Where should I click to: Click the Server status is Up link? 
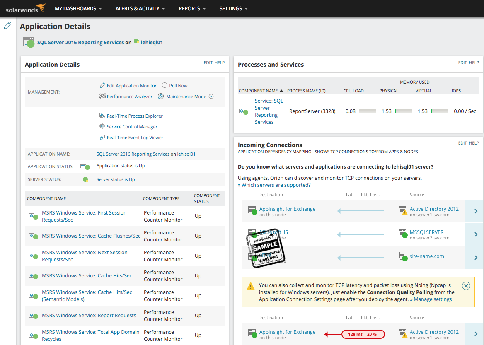coord(116,179)
